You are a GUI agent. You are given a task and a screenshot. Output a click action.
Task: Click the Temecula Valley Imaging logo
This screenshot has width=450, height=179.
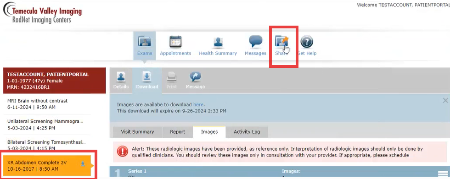[42, 12]
